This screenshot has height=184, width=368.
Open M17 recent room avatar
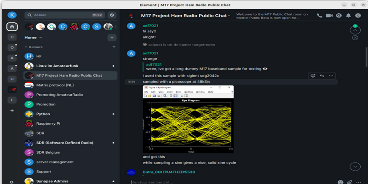(29, 27)
